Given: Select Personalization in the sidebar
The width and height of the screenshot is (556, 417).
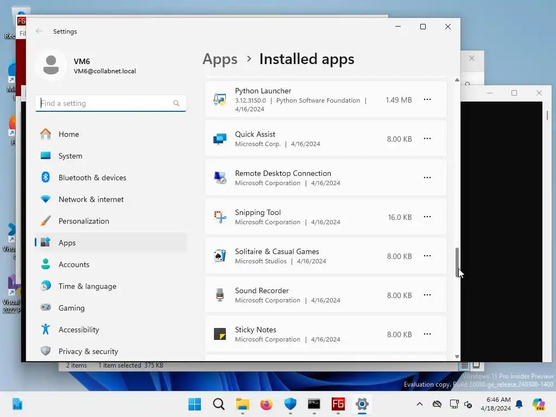Looking at the screenshot, I should (x=111, y=221).
